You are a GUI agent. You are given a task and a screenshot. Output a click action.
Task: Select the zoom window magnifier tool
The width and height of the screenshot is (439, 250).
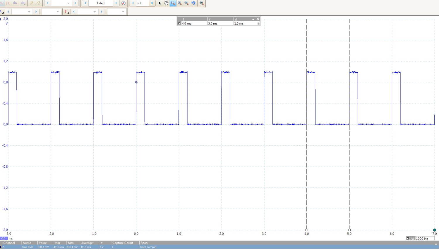(173, 3)
